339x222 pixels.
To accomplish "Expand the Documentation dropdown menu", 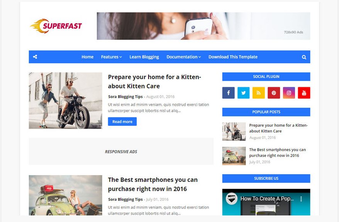I will (x=183, y=57).
